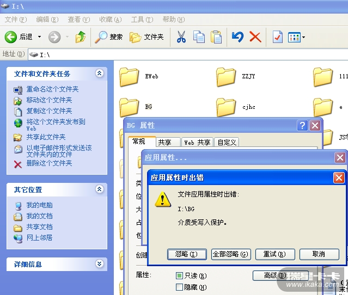348x295 pixels.
Task: Open the 工具(T) menu
Action: [x=142, y=20]
